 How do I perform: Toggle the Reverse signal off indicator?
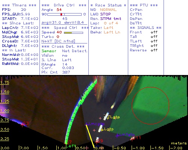154,50
